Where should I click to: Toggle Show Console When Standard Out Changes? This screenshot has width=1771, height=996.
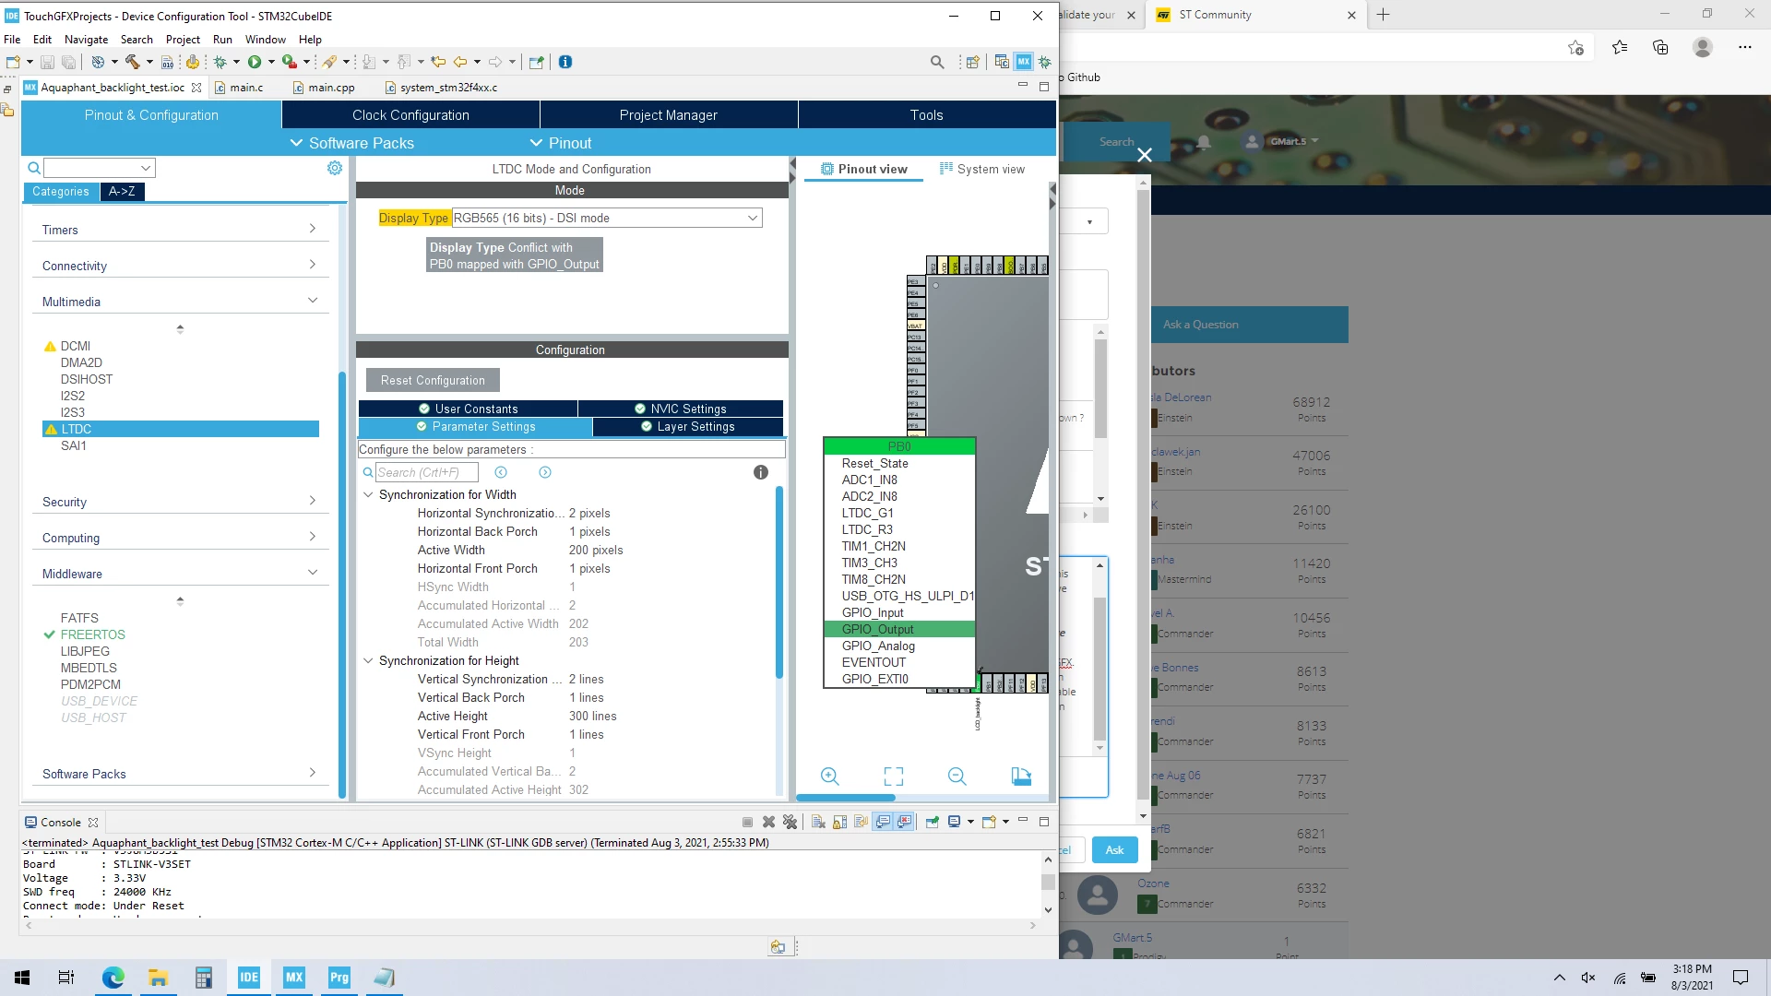point(883,822)
